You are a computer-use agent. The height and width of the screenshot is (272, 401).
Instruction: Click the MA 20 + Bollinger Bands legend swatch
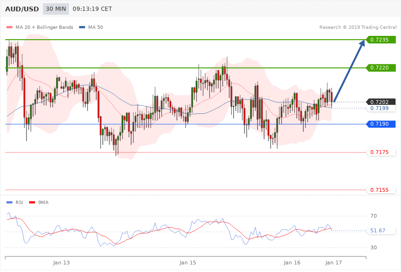(9, 27)
